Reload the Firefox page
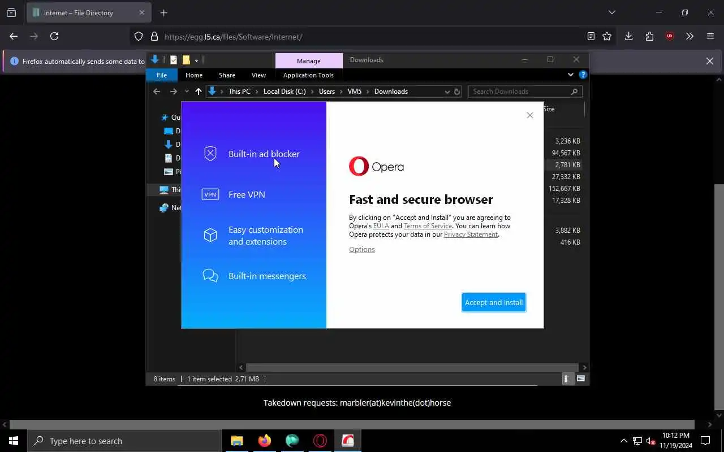This screenshot has width=724, height=452. [54, 36]
